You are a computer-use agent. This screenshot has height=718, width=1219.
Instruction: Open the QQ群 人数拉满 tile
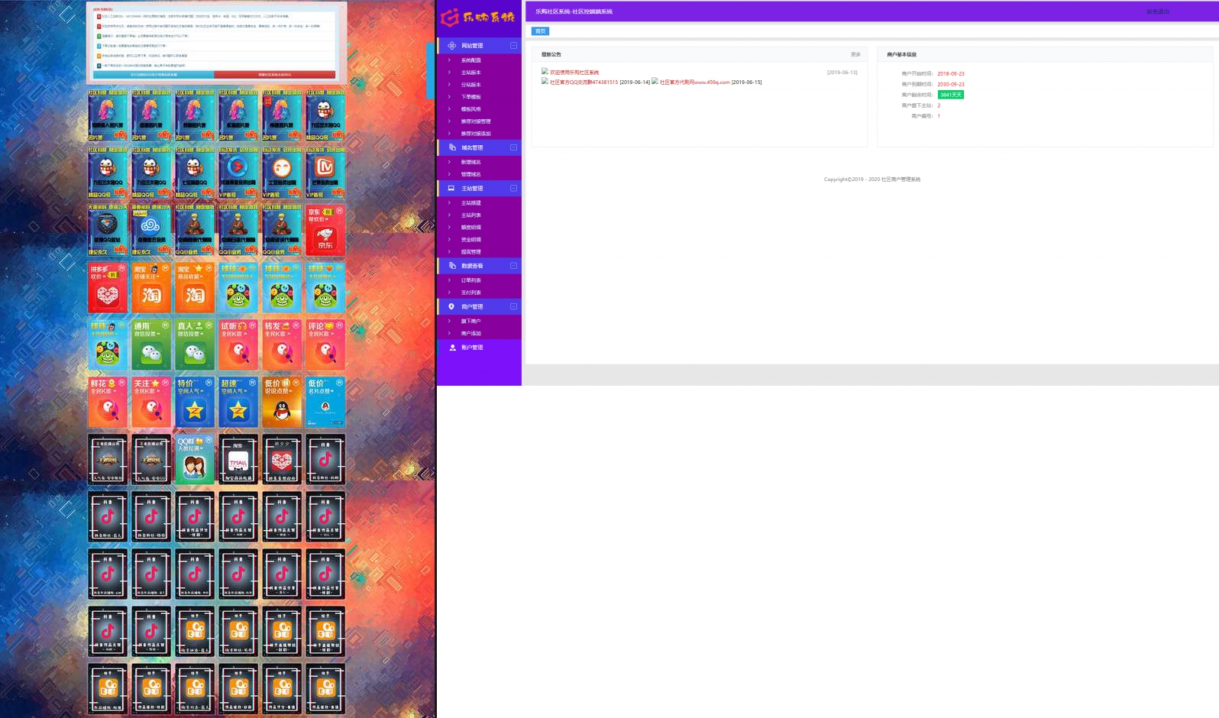click(195, 459)
